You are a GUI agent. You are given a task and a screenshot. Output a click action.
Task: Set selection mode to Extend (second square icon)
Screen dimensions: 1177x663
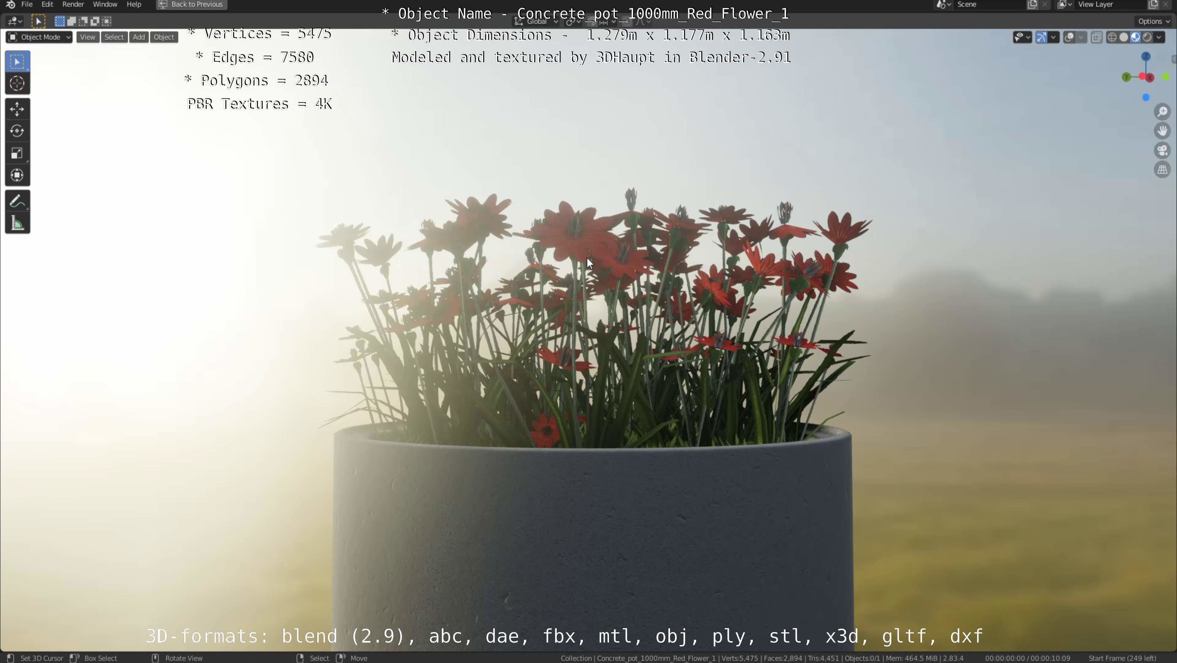tap(71, 21)
